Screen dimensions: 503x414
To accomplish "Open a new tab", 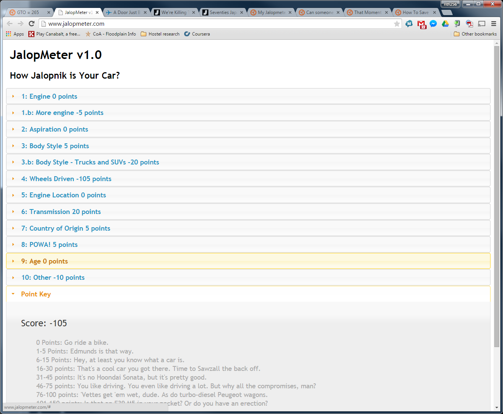I will pos(447,12).
